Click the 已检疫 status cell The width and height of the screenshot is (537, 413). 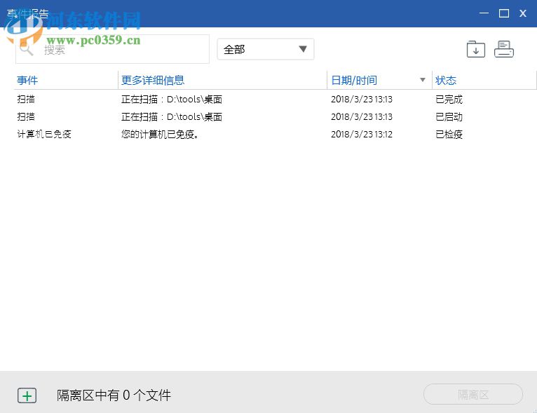[449, 134]
